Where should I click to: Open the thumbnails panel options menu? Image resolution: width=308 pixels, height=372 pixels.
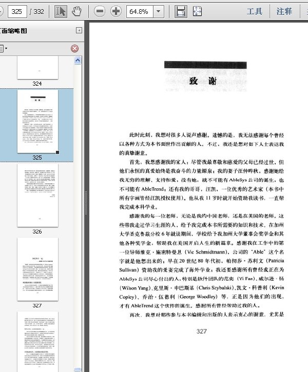(3, 48)
